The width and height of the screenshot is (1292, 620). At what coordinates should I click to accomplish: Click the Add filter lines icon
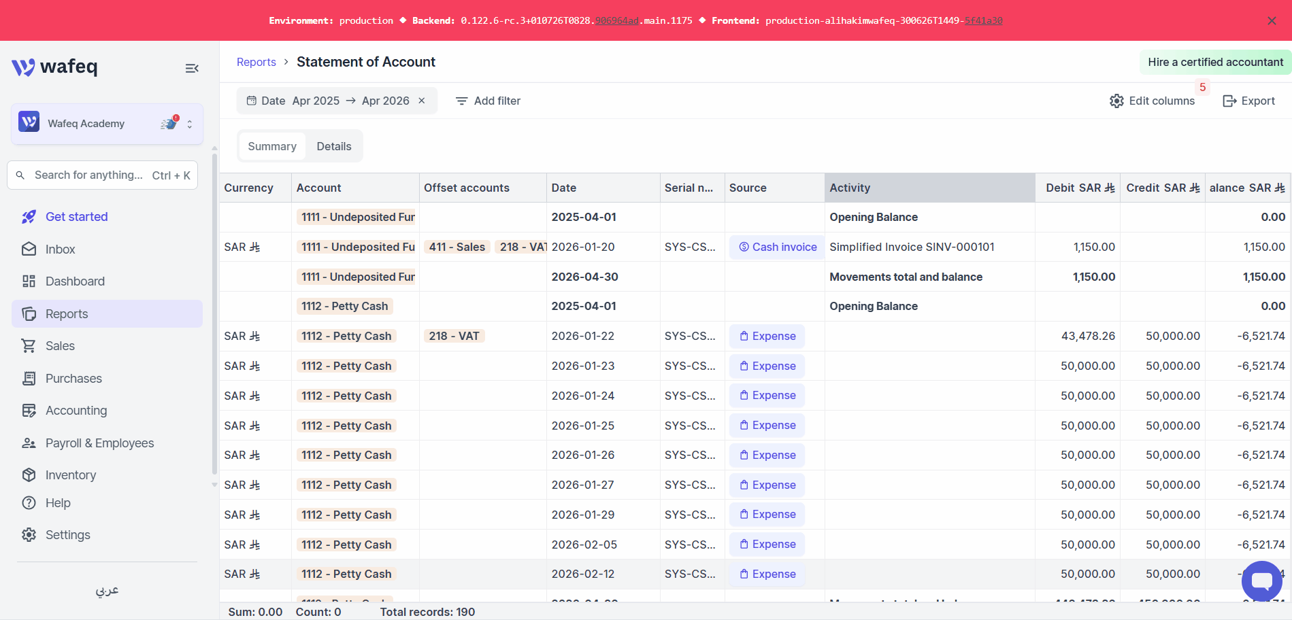click(x=461, y=101)
